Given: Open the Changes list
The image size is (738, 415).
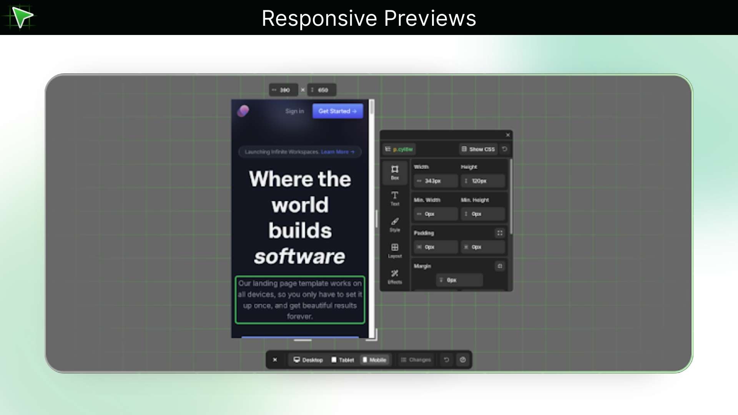Looking at the screenshot, I should [416, 360].
